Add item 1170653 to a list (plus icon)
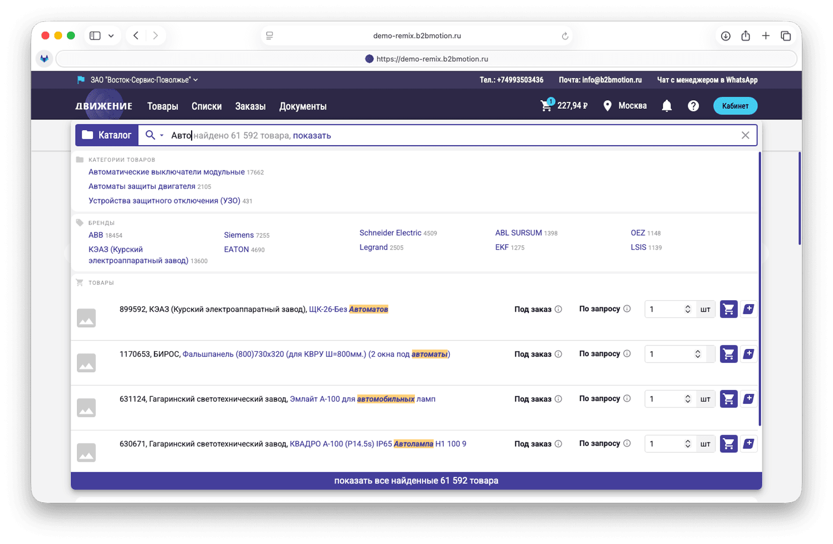Viewport: 833px width, 544px height. click(x=749, y=354)
